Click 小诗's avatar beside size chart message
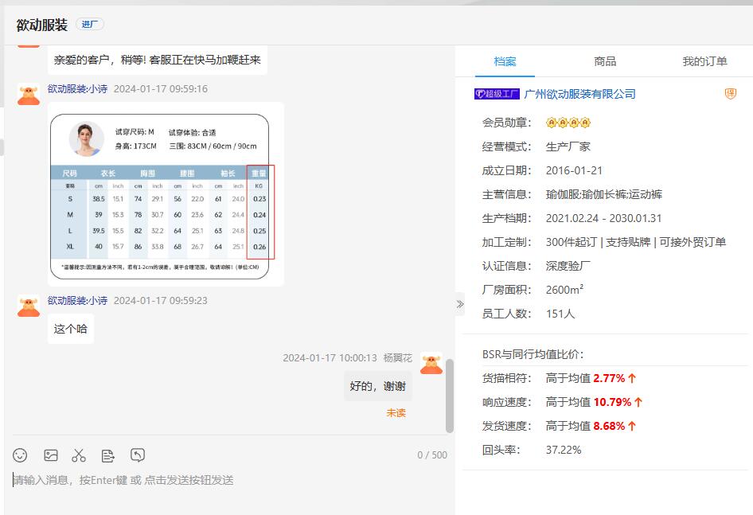 29,94
